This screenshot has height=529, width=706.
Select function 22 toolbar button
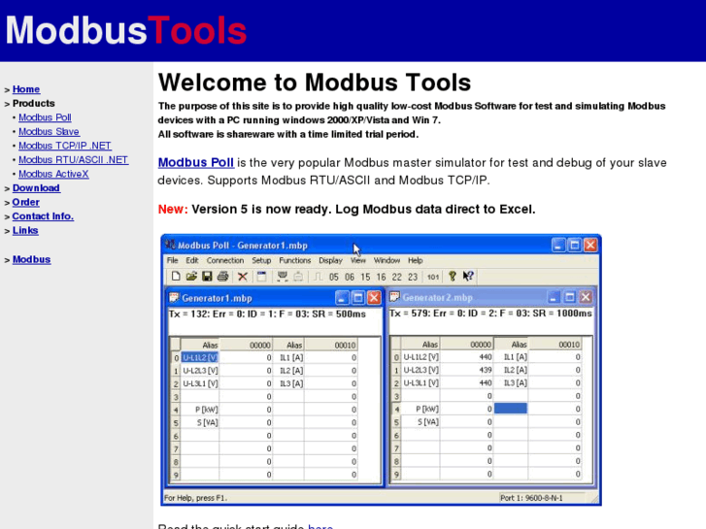tap(396, 277)
